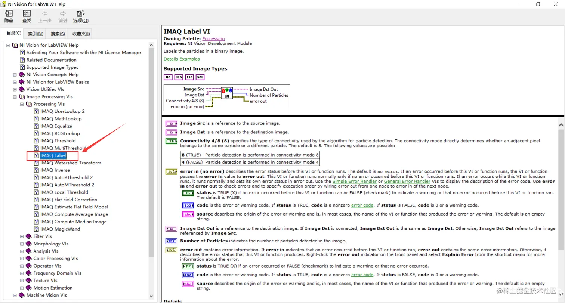Viewport: 565px width, 303px height.
Task: Select the IMAQ Equalize topic
Action: [56, 126]
